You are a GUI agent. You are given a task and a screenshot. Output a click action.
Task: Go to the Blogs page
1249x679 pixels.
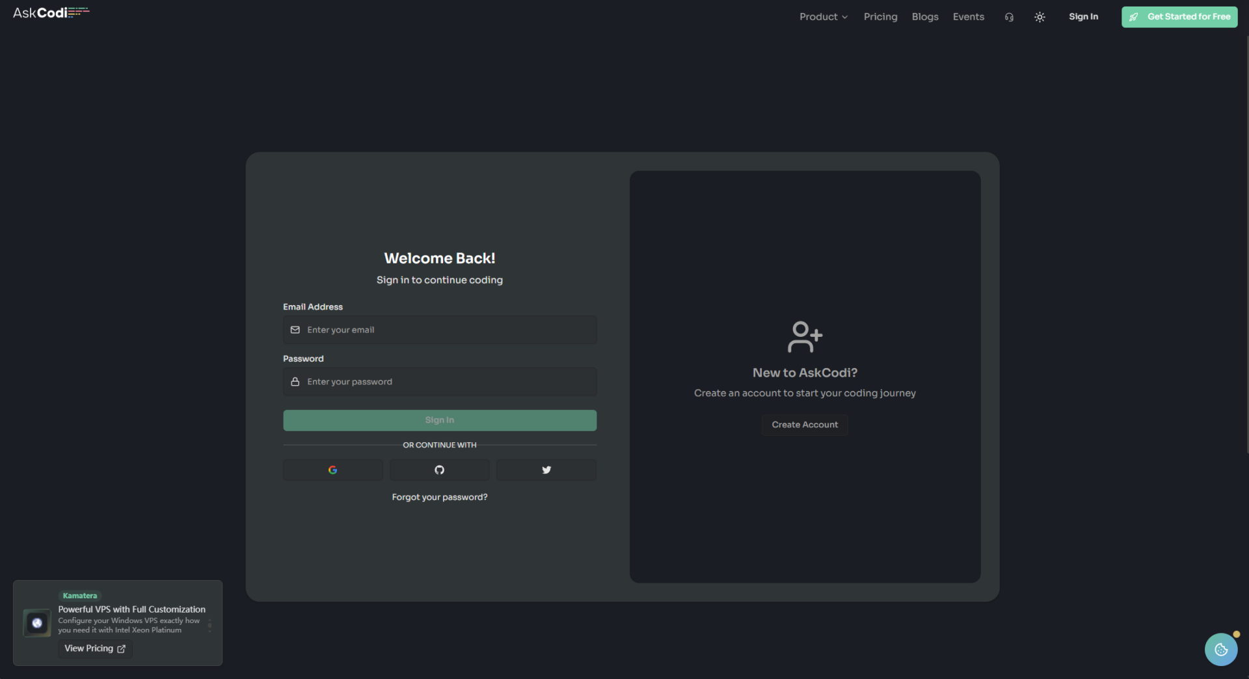(924, 17)
